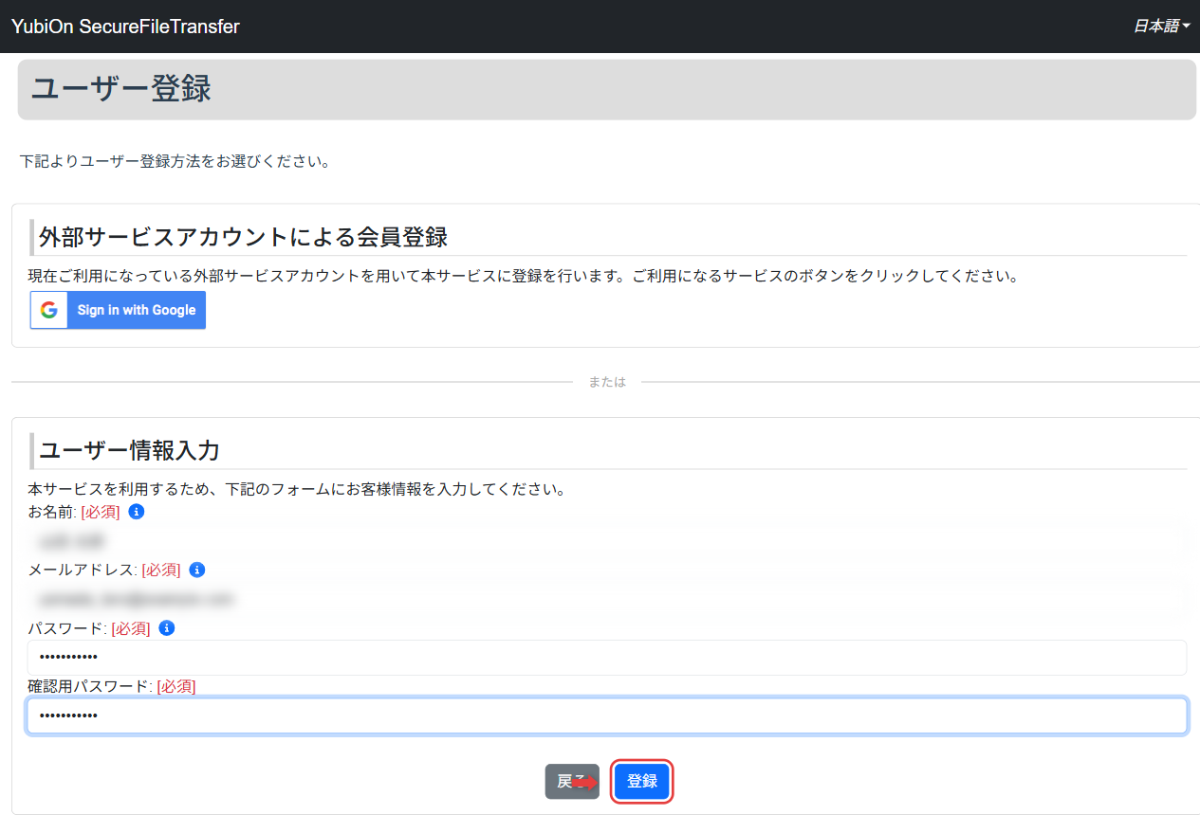This screenshot has height=815, width=1200.
Task: Focus the お名前 name input field
Action: (x=607, y=542)
